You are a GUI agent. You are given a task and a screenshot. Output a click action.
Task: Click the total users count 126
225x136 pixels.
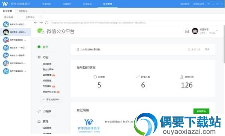tap(187, 85)
